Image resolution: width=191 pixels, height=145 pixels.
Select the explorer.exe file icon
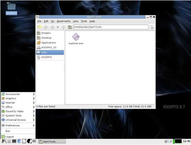tap(76, 37)
